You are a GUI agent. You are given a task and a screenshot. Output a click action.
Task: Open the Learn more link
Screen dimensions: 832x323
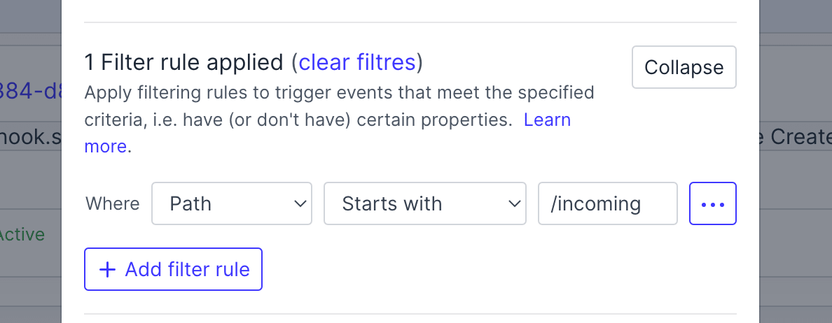coord(547,120)
